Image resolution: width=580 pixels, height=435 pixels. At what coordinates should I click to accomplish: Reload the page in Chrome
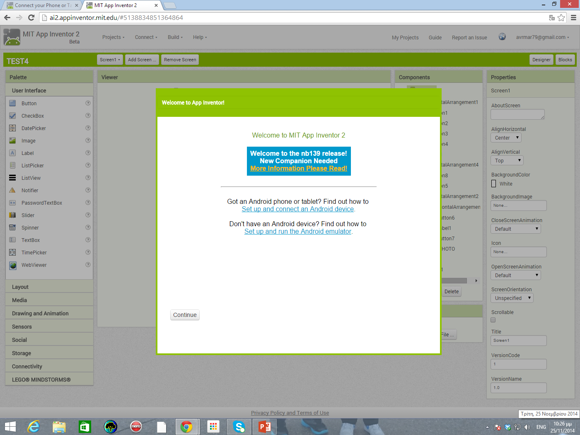tap(31, 17)
